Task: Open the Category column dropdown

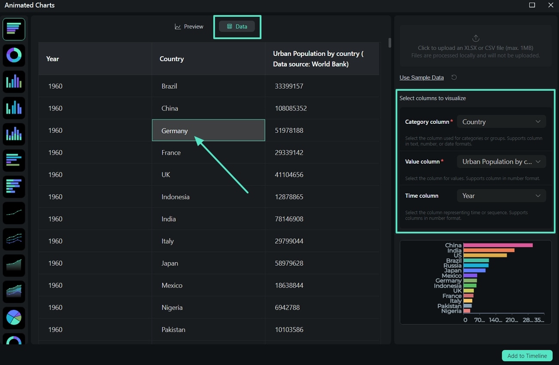Action: pyautogui.click(x=501, y=121)
